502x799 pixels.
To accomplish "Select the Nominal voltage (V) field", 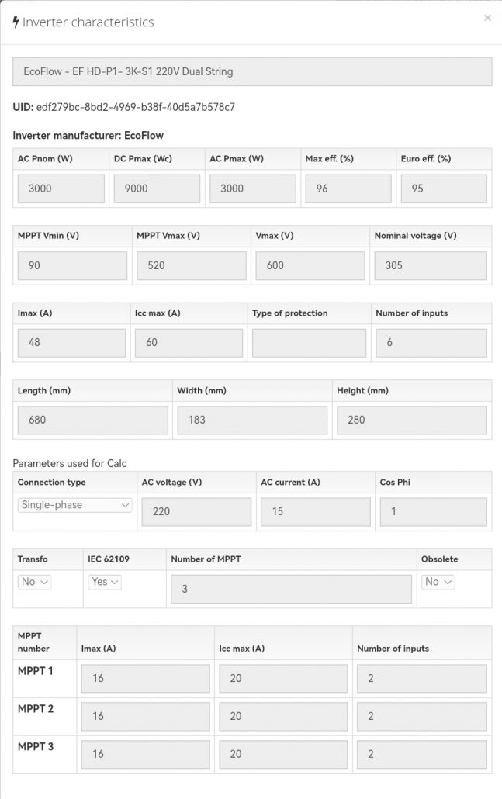I will [431, 265].
